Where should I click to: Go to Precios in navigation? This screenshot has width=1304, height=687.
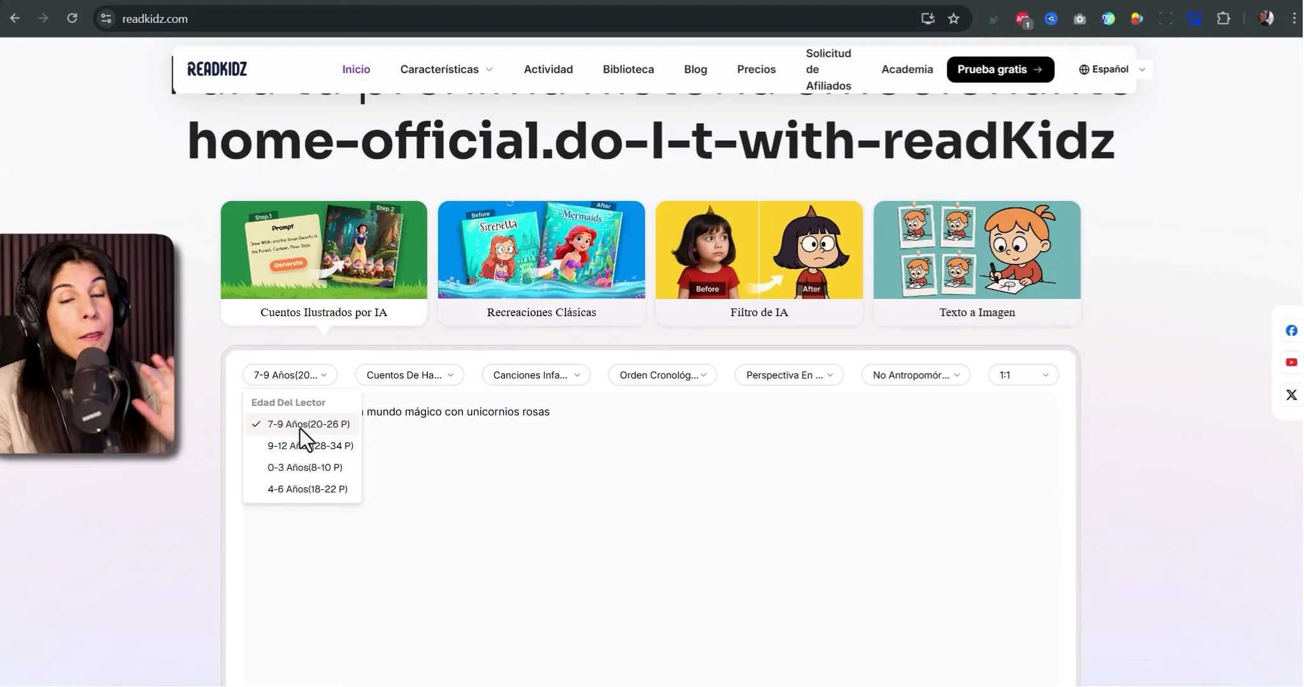[x=756, y=69]
